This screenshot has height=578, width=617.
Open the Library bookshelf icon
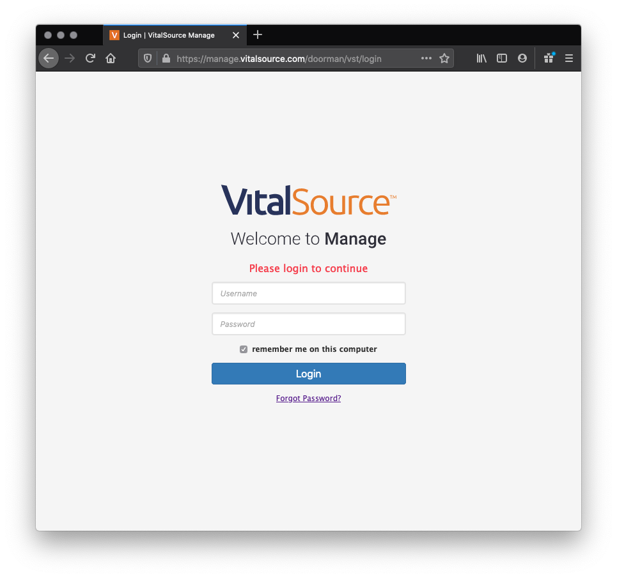(x=481, y=59)
